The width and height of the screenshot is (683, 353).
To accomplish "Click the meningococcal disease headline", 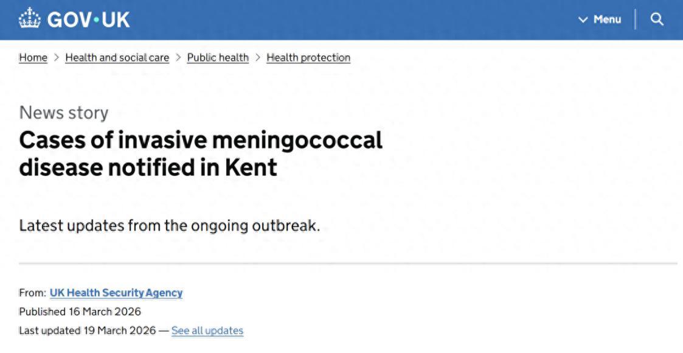I will coord(201,153).
